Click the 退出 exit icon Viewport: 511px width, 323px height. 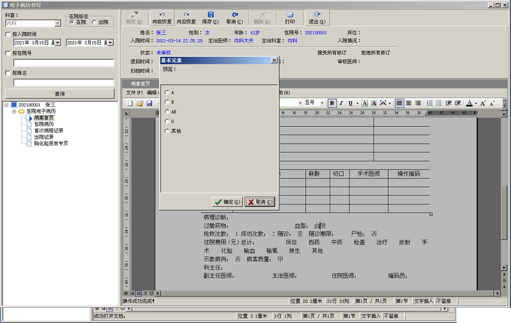[317, 14]
